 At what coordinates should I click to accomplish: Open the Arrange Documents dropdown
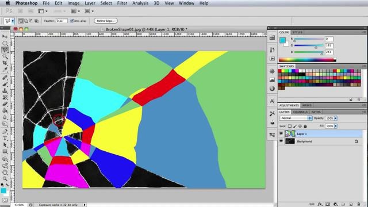point(75,11)
